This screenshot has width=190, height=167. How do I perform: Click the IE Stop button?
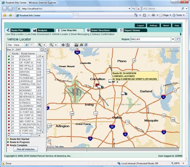pos(139,9)
